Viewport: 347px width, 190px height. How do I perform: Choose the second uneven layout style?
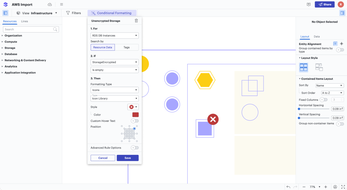tap(319, 67)
